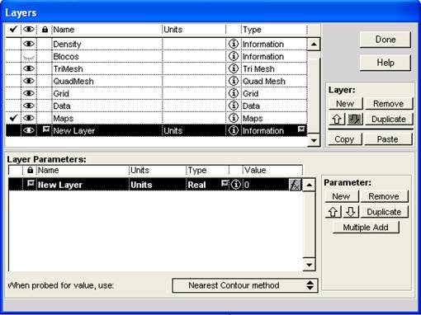
Task: Move layer down with Layer down arrow
Action: pos(355,119)
